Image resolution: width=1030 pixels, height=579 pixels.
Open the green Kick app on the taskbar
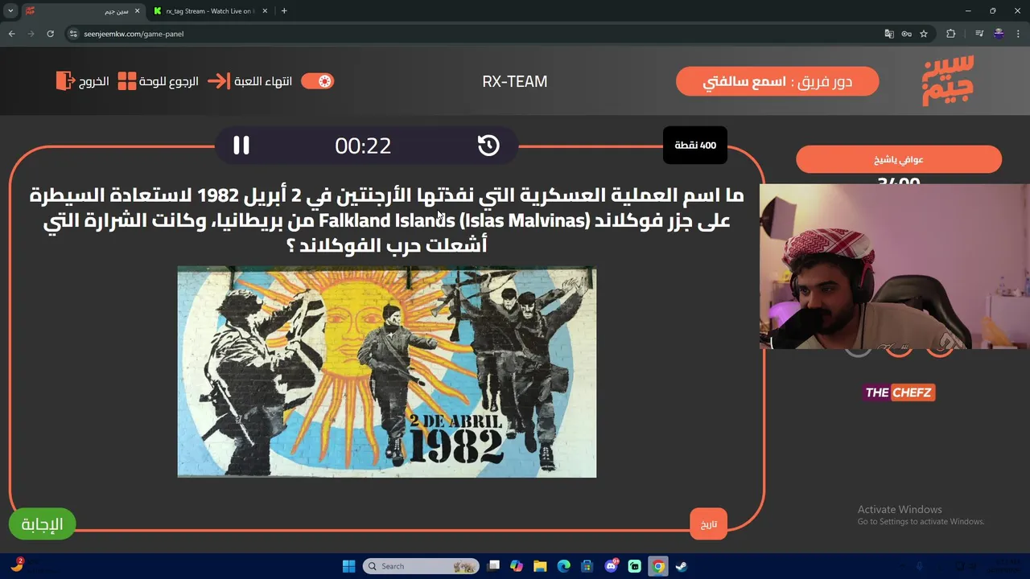click(635, 566)
